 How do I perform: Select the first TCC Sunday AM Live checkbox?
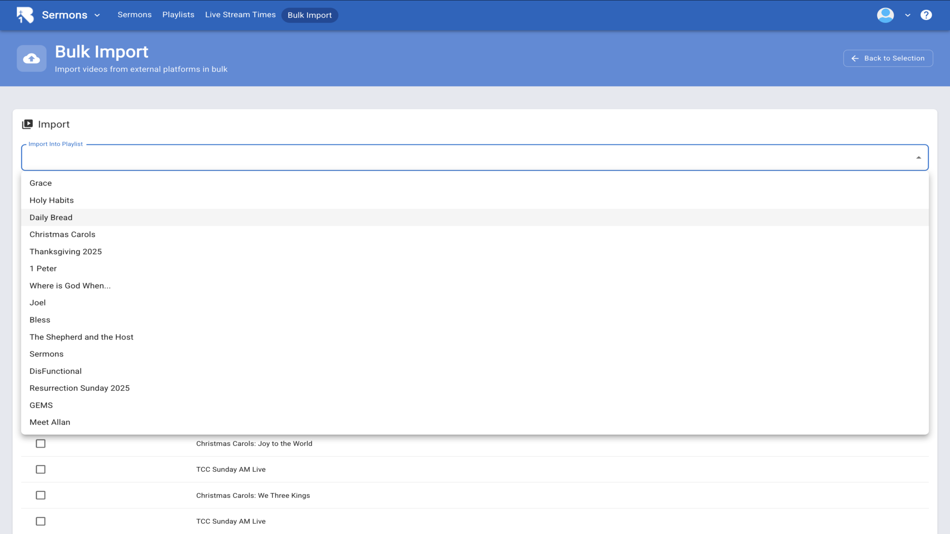coord(41,469)
